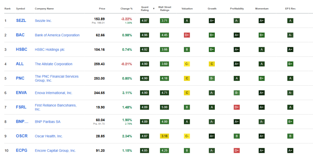Open the ECPG ticker symbol link

(22, 151)
